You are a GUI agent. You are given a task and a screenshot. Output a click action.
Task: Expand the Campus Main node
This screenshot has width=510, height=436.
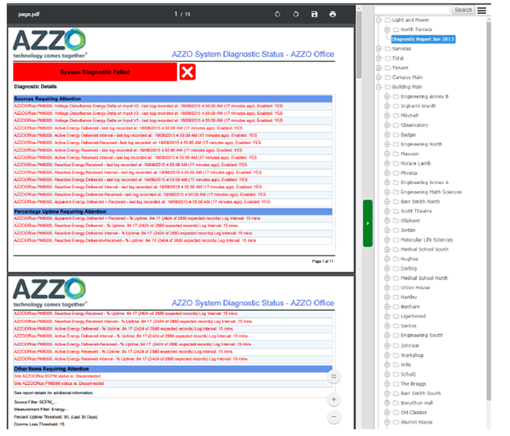(379, 77)
